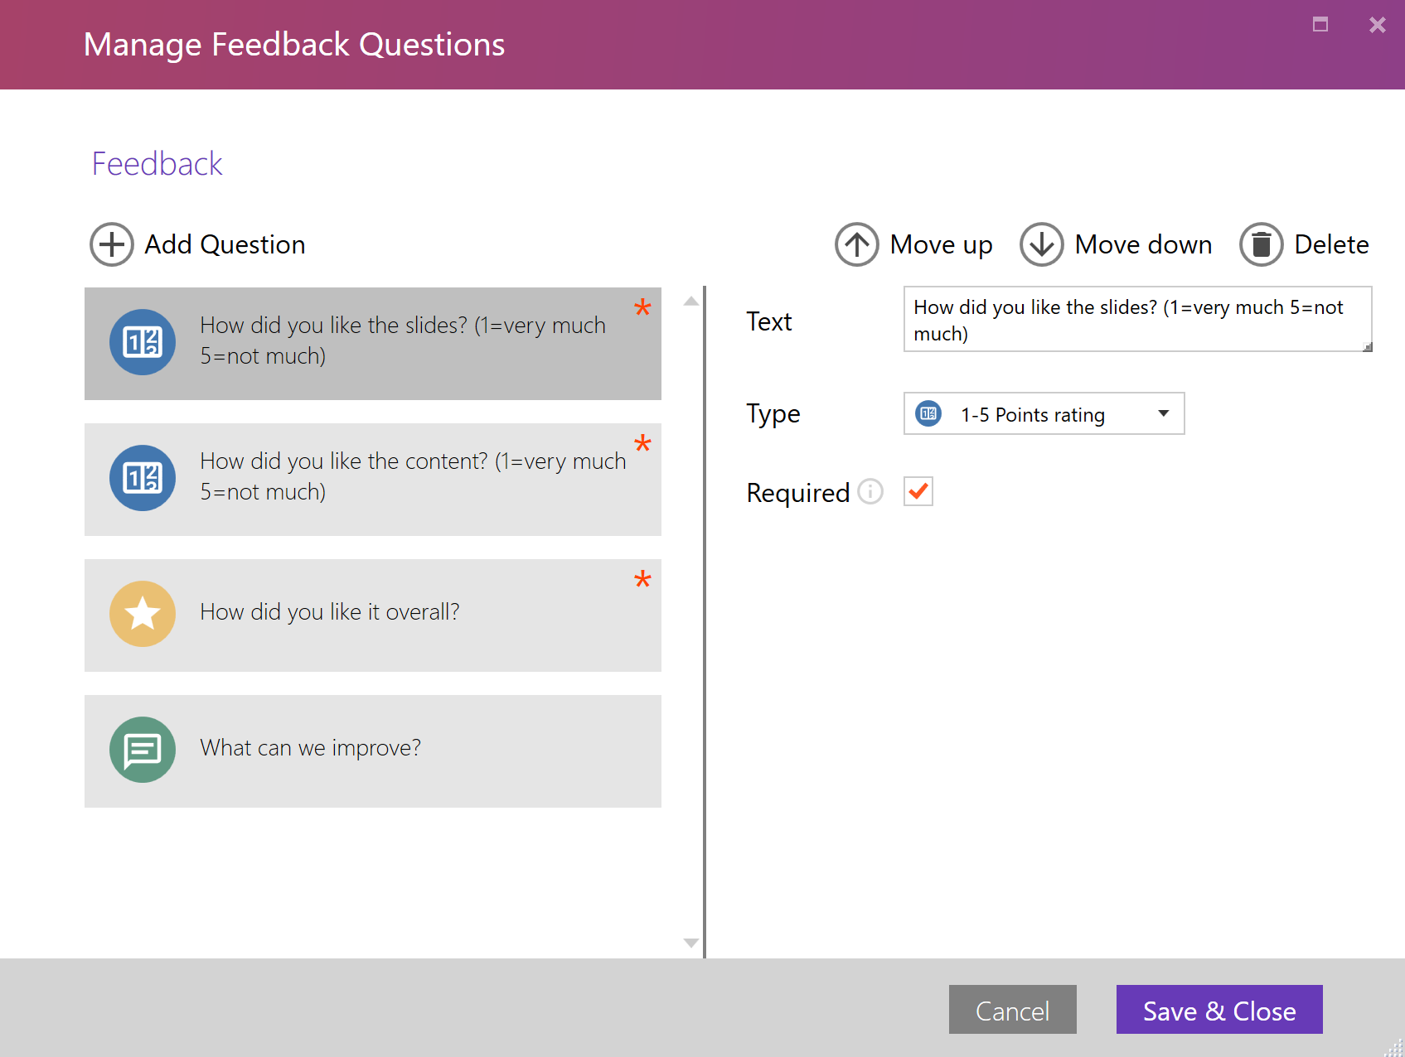Click inside the question Text field
This screenshot has height=1057, width=1405.
1136,320
